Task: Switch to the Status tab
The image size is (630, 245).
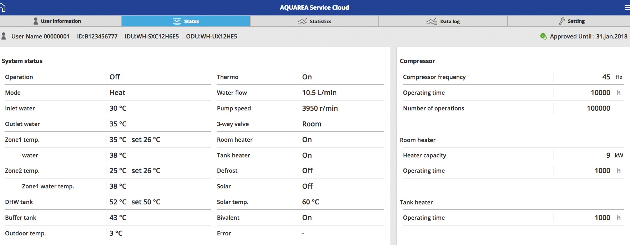Action: click(x=186, y=21)
